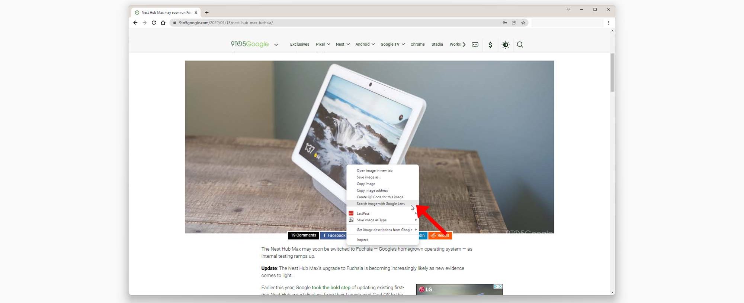Click the home icon in the toolbar
744x303 pixels.
(x=163, y=23)
